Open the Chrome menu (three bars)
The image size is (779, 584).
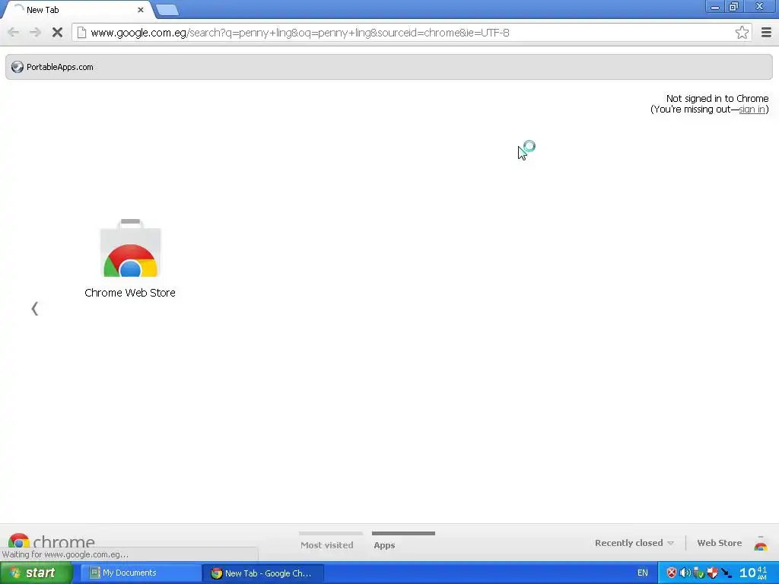pos(766,33)
